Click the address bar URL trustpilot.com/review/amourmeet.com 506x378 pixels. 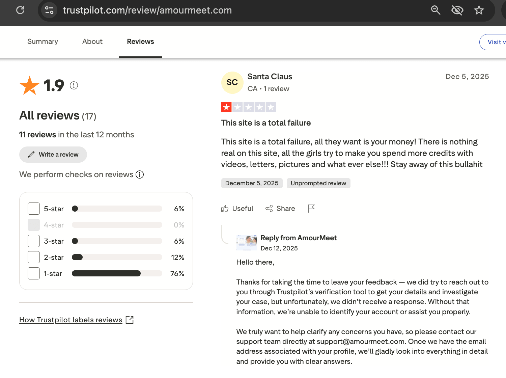[x=147, y=10]
